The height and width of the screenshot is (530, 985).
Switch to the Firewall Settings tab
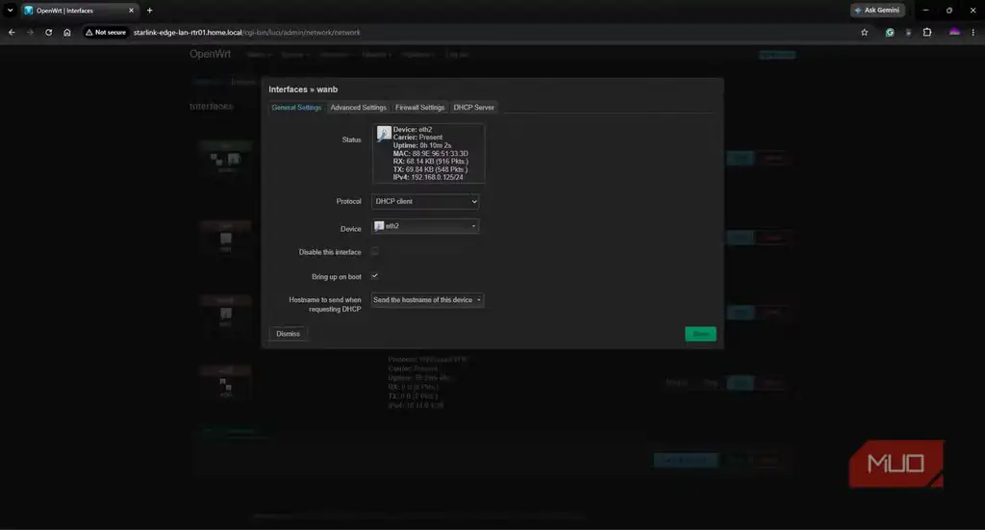(x=419, y=108)
